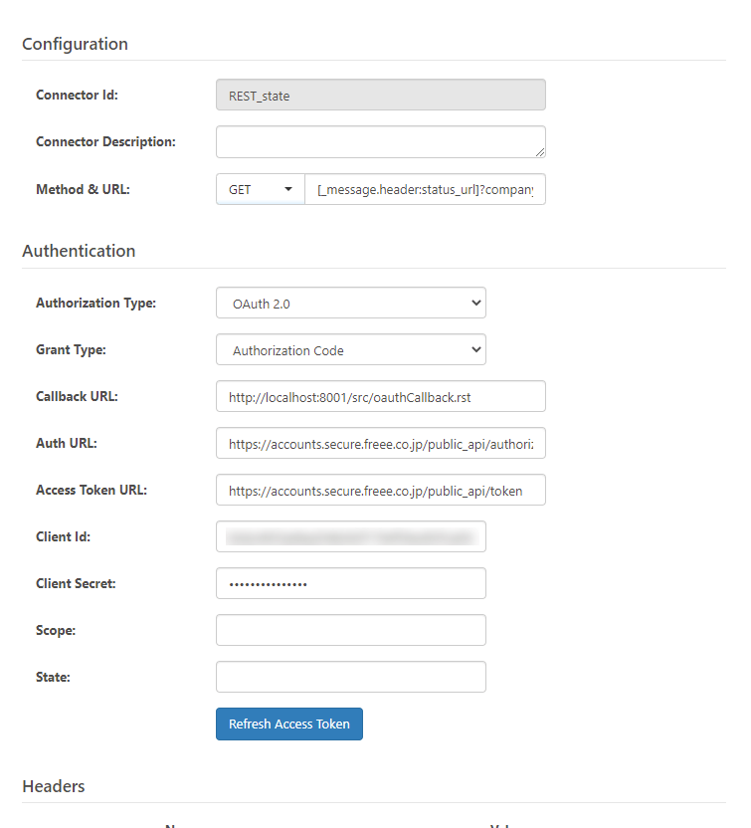This screenshot has height=828, width=751.
Task: Click the Configuration section heading
Action: click(x=75, y=44)
